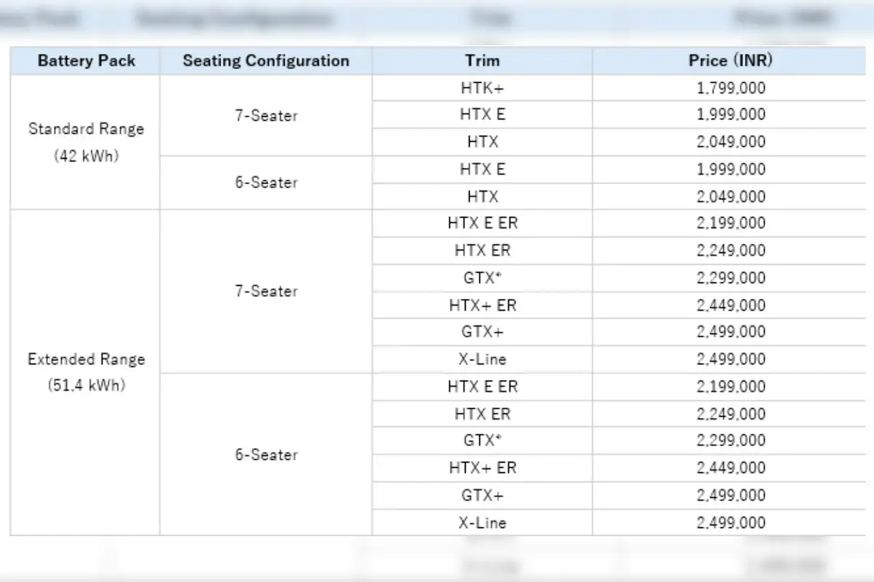
Task: Click the Battery Pack column header
Action: click(x=86, y=60)
